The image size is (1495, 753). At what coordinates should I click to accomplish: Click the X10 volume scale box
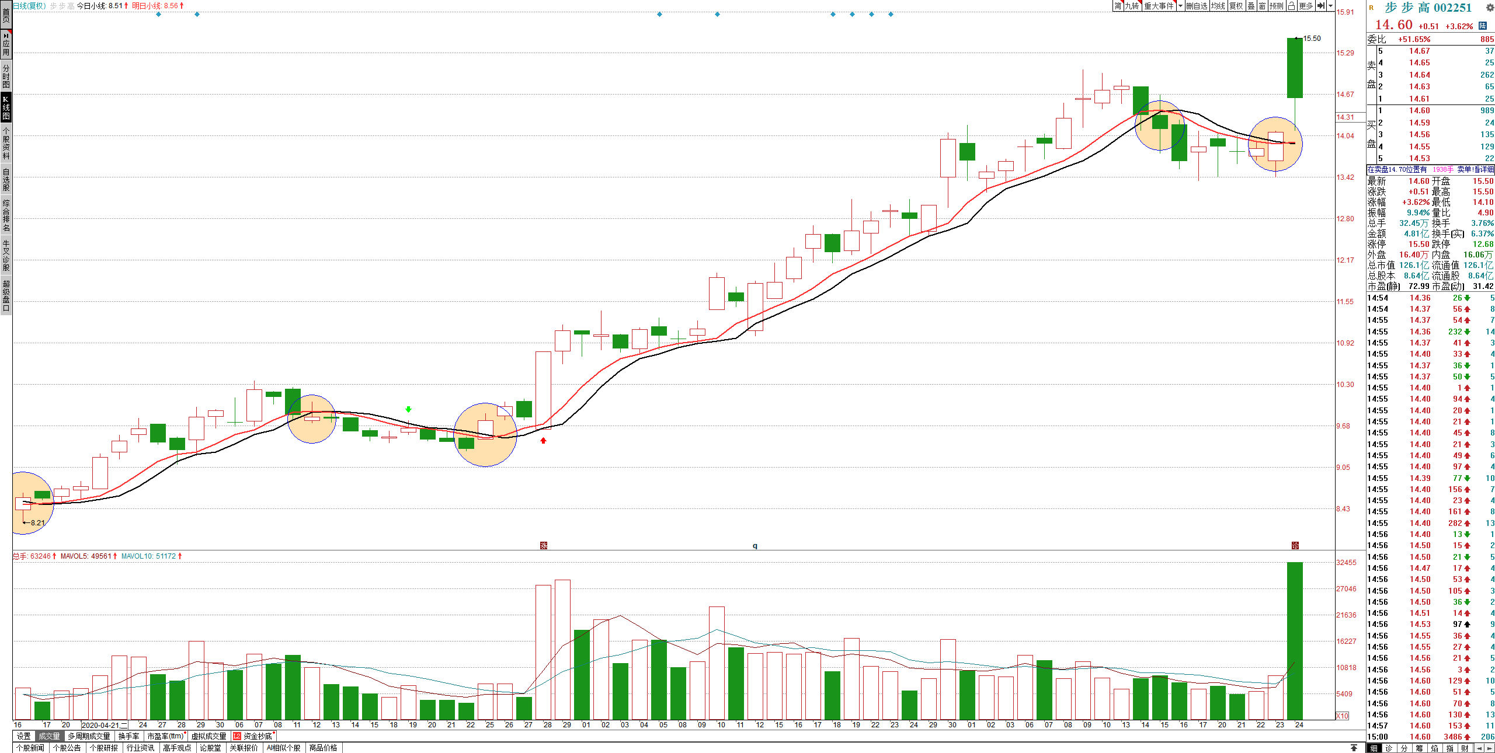(1343, 716)
